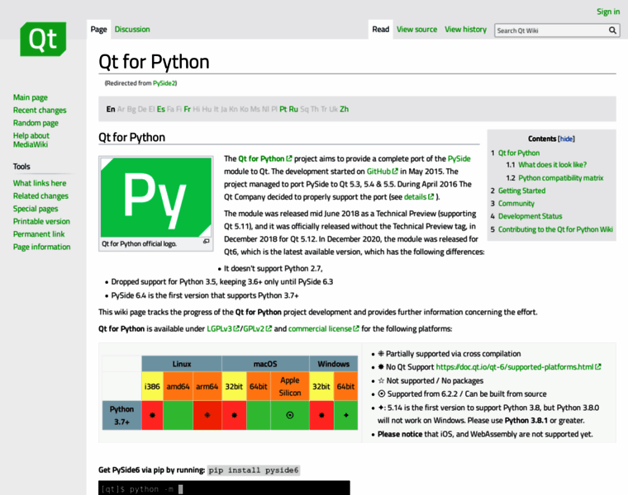Open the Qt for Python Py logo image
The image size is (628, 495).
156,197
